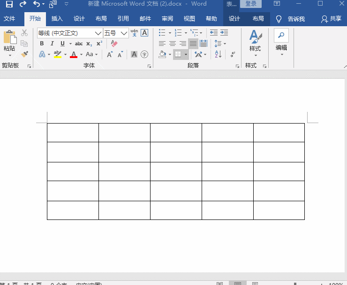The width and height of the screenshot is (347, 285).
Task: Open the font name dropdown
Action: click(x=98, y=33)
